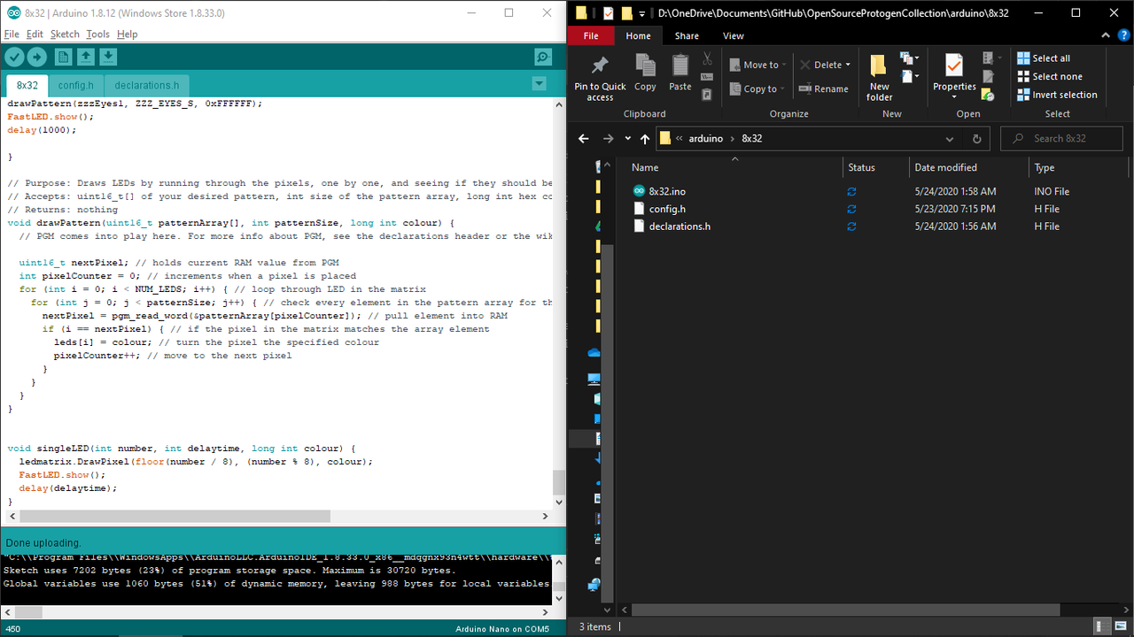Upload the sketch using the arrow icon

pyautogui.click(x=36, y=56)
